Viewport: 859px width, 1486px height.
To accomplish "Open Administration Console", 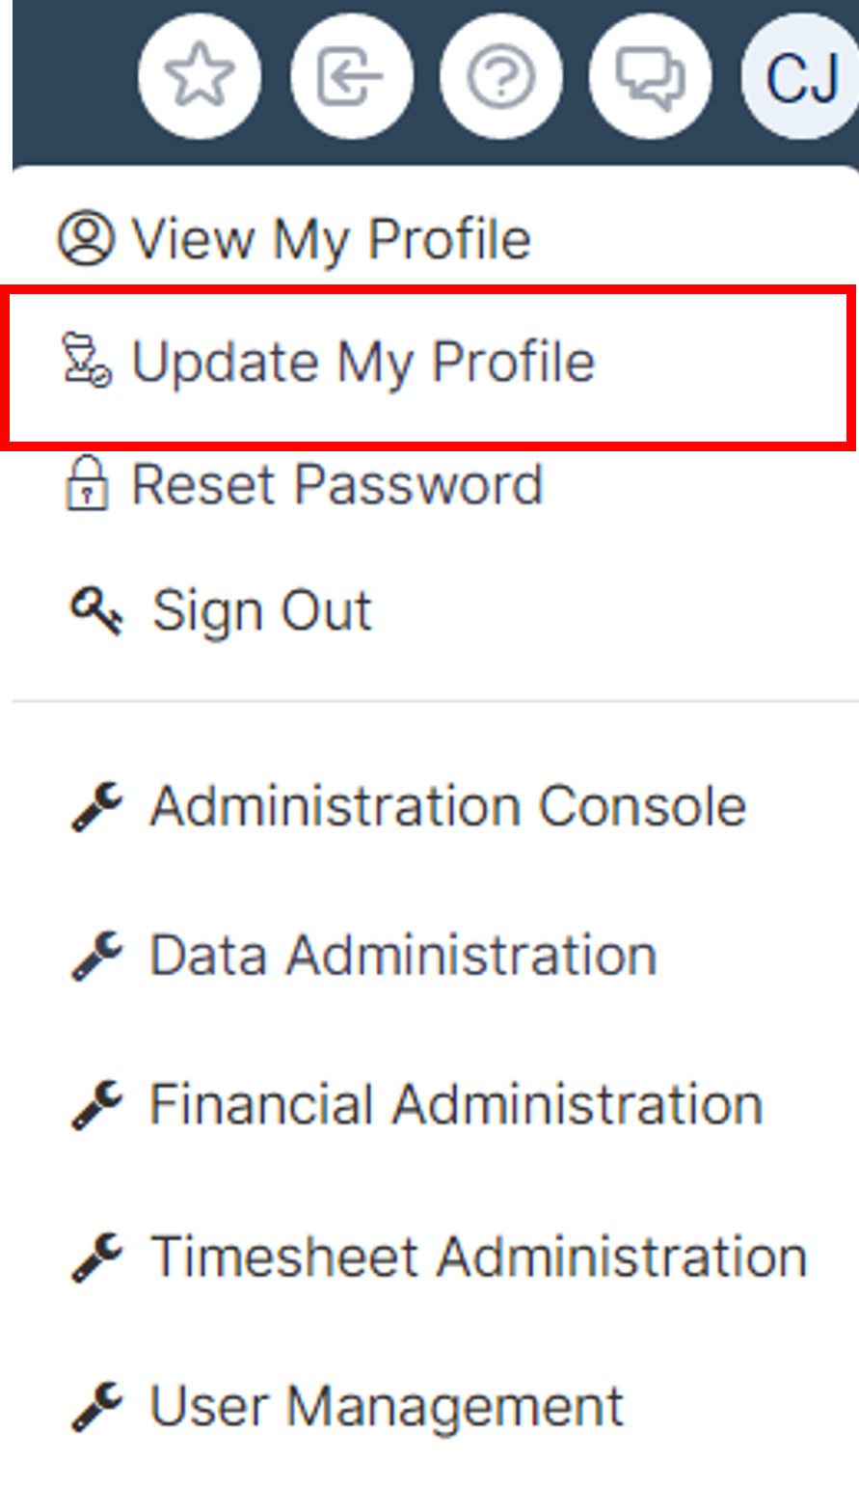I will click(x=448, y=805).
